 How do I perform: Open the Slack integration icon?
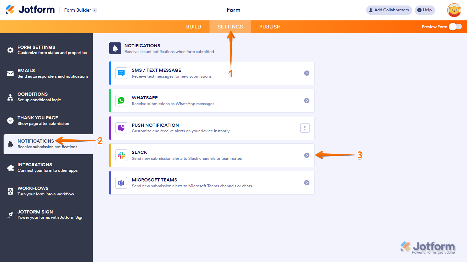[x=121, y=155]
